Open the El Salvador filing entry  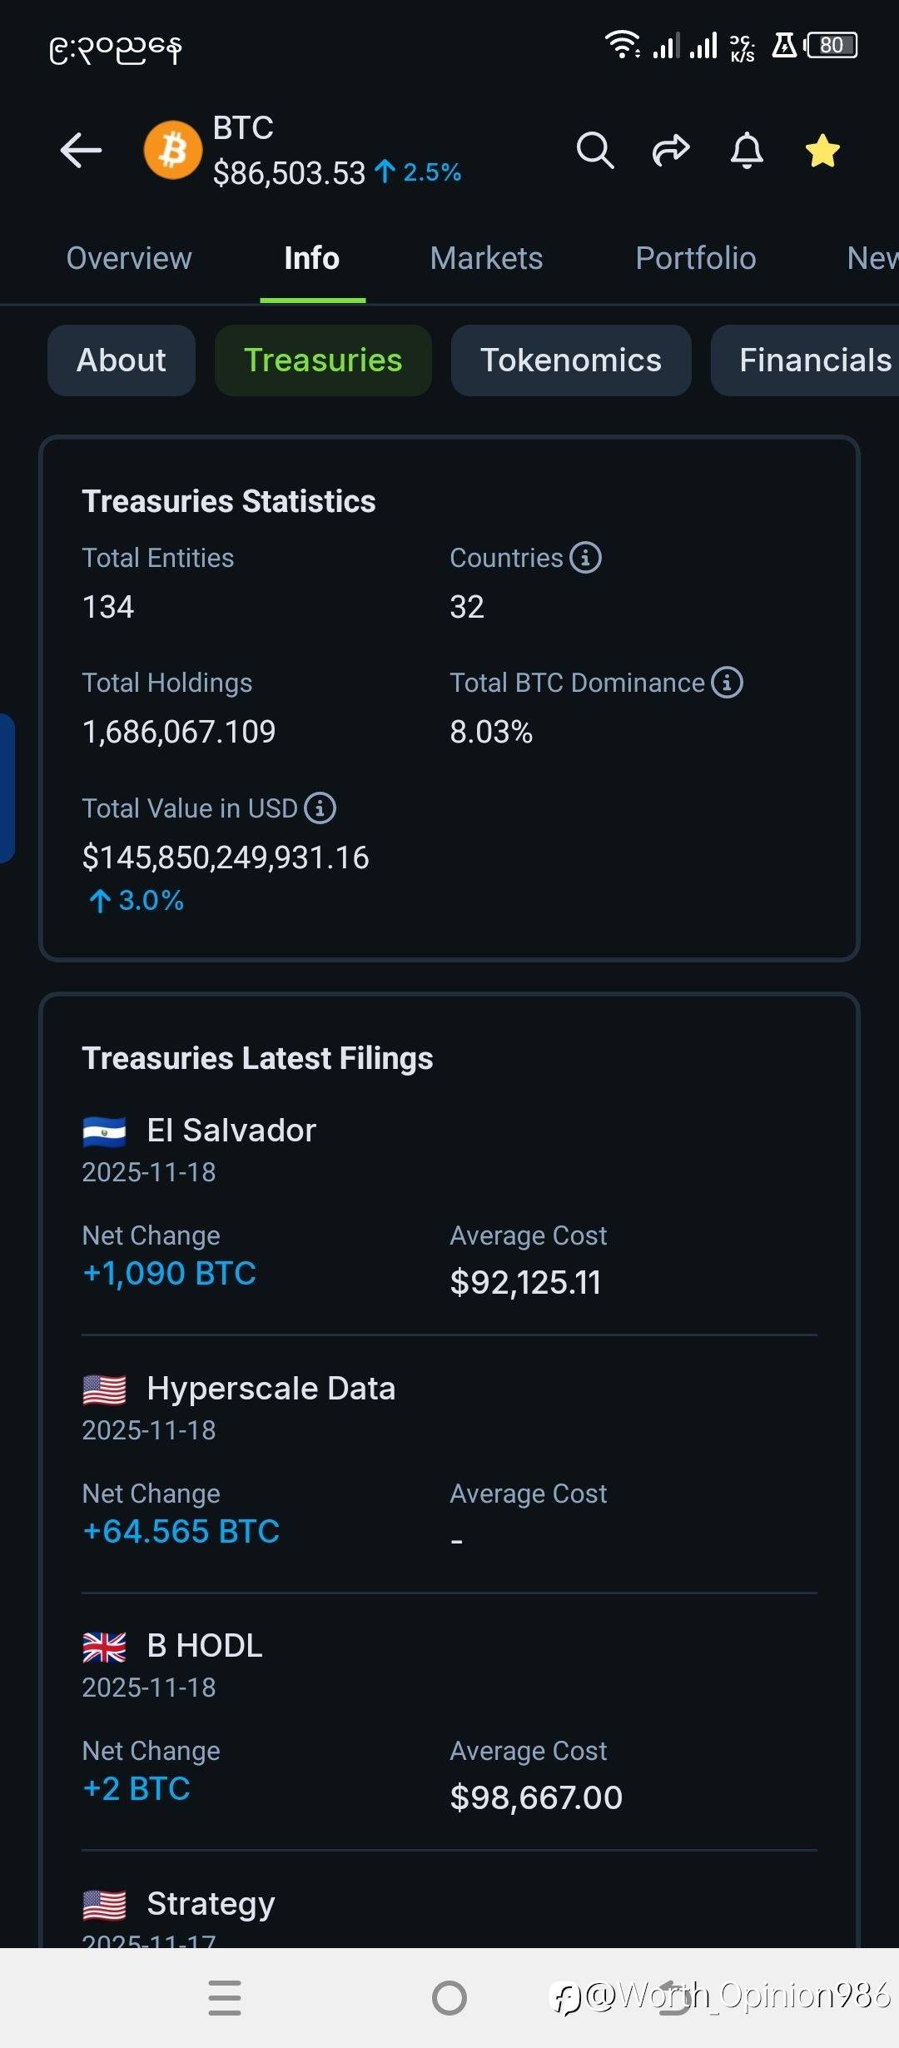click(x=231, y=1131)
